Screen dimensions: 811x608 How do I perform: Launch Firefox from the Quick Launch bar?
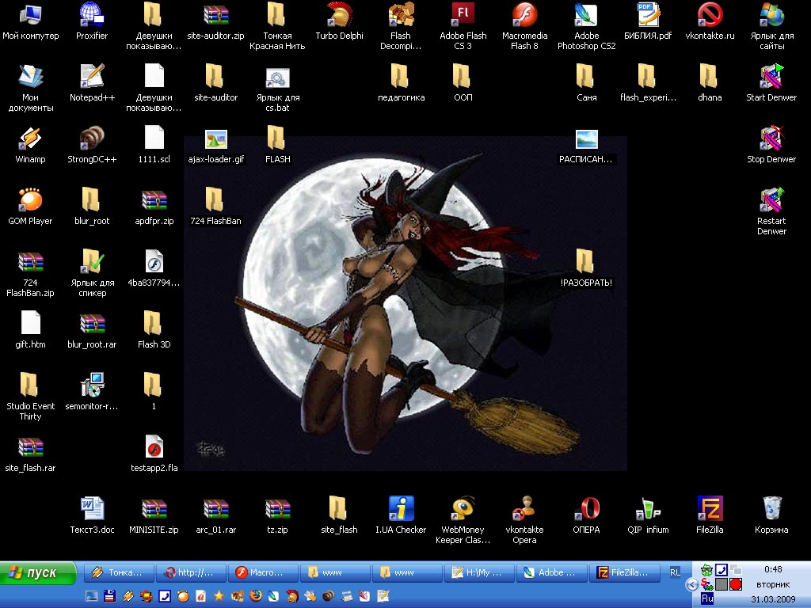point(256,596)
